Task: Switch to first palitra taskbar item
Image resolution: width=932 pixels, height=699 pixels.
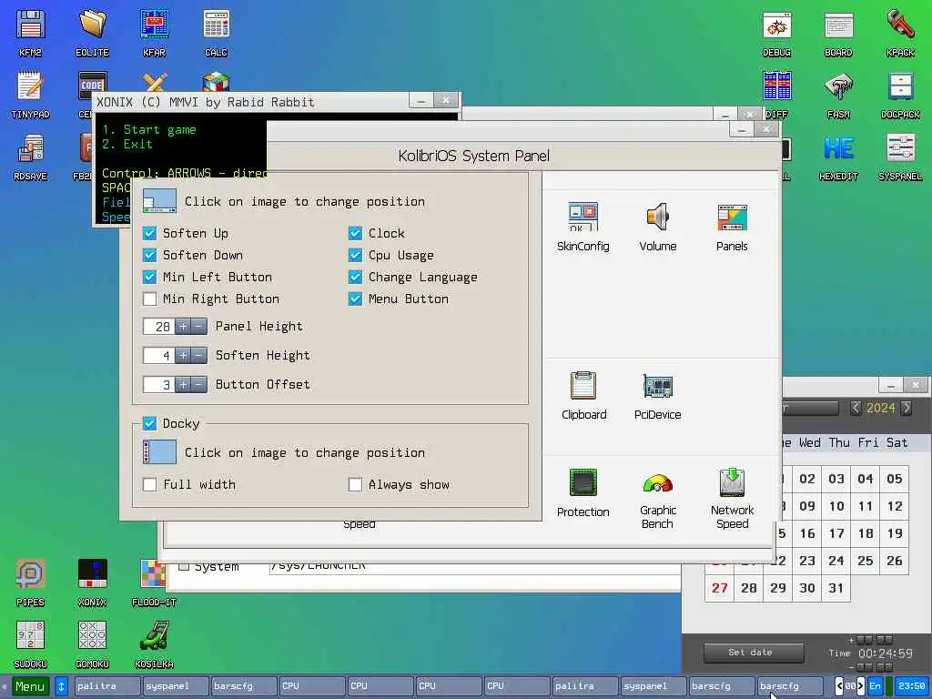Action: 107,686
